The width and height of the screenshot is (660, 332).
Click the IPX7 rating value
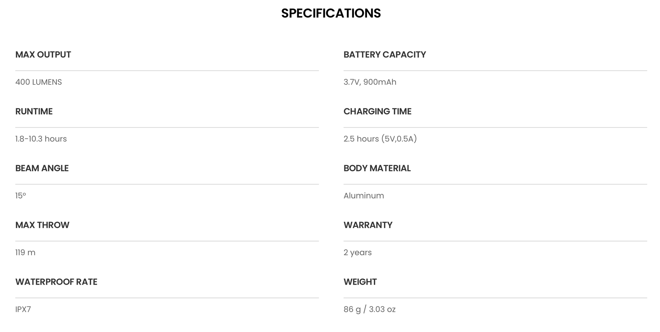(x=23, y=310)
